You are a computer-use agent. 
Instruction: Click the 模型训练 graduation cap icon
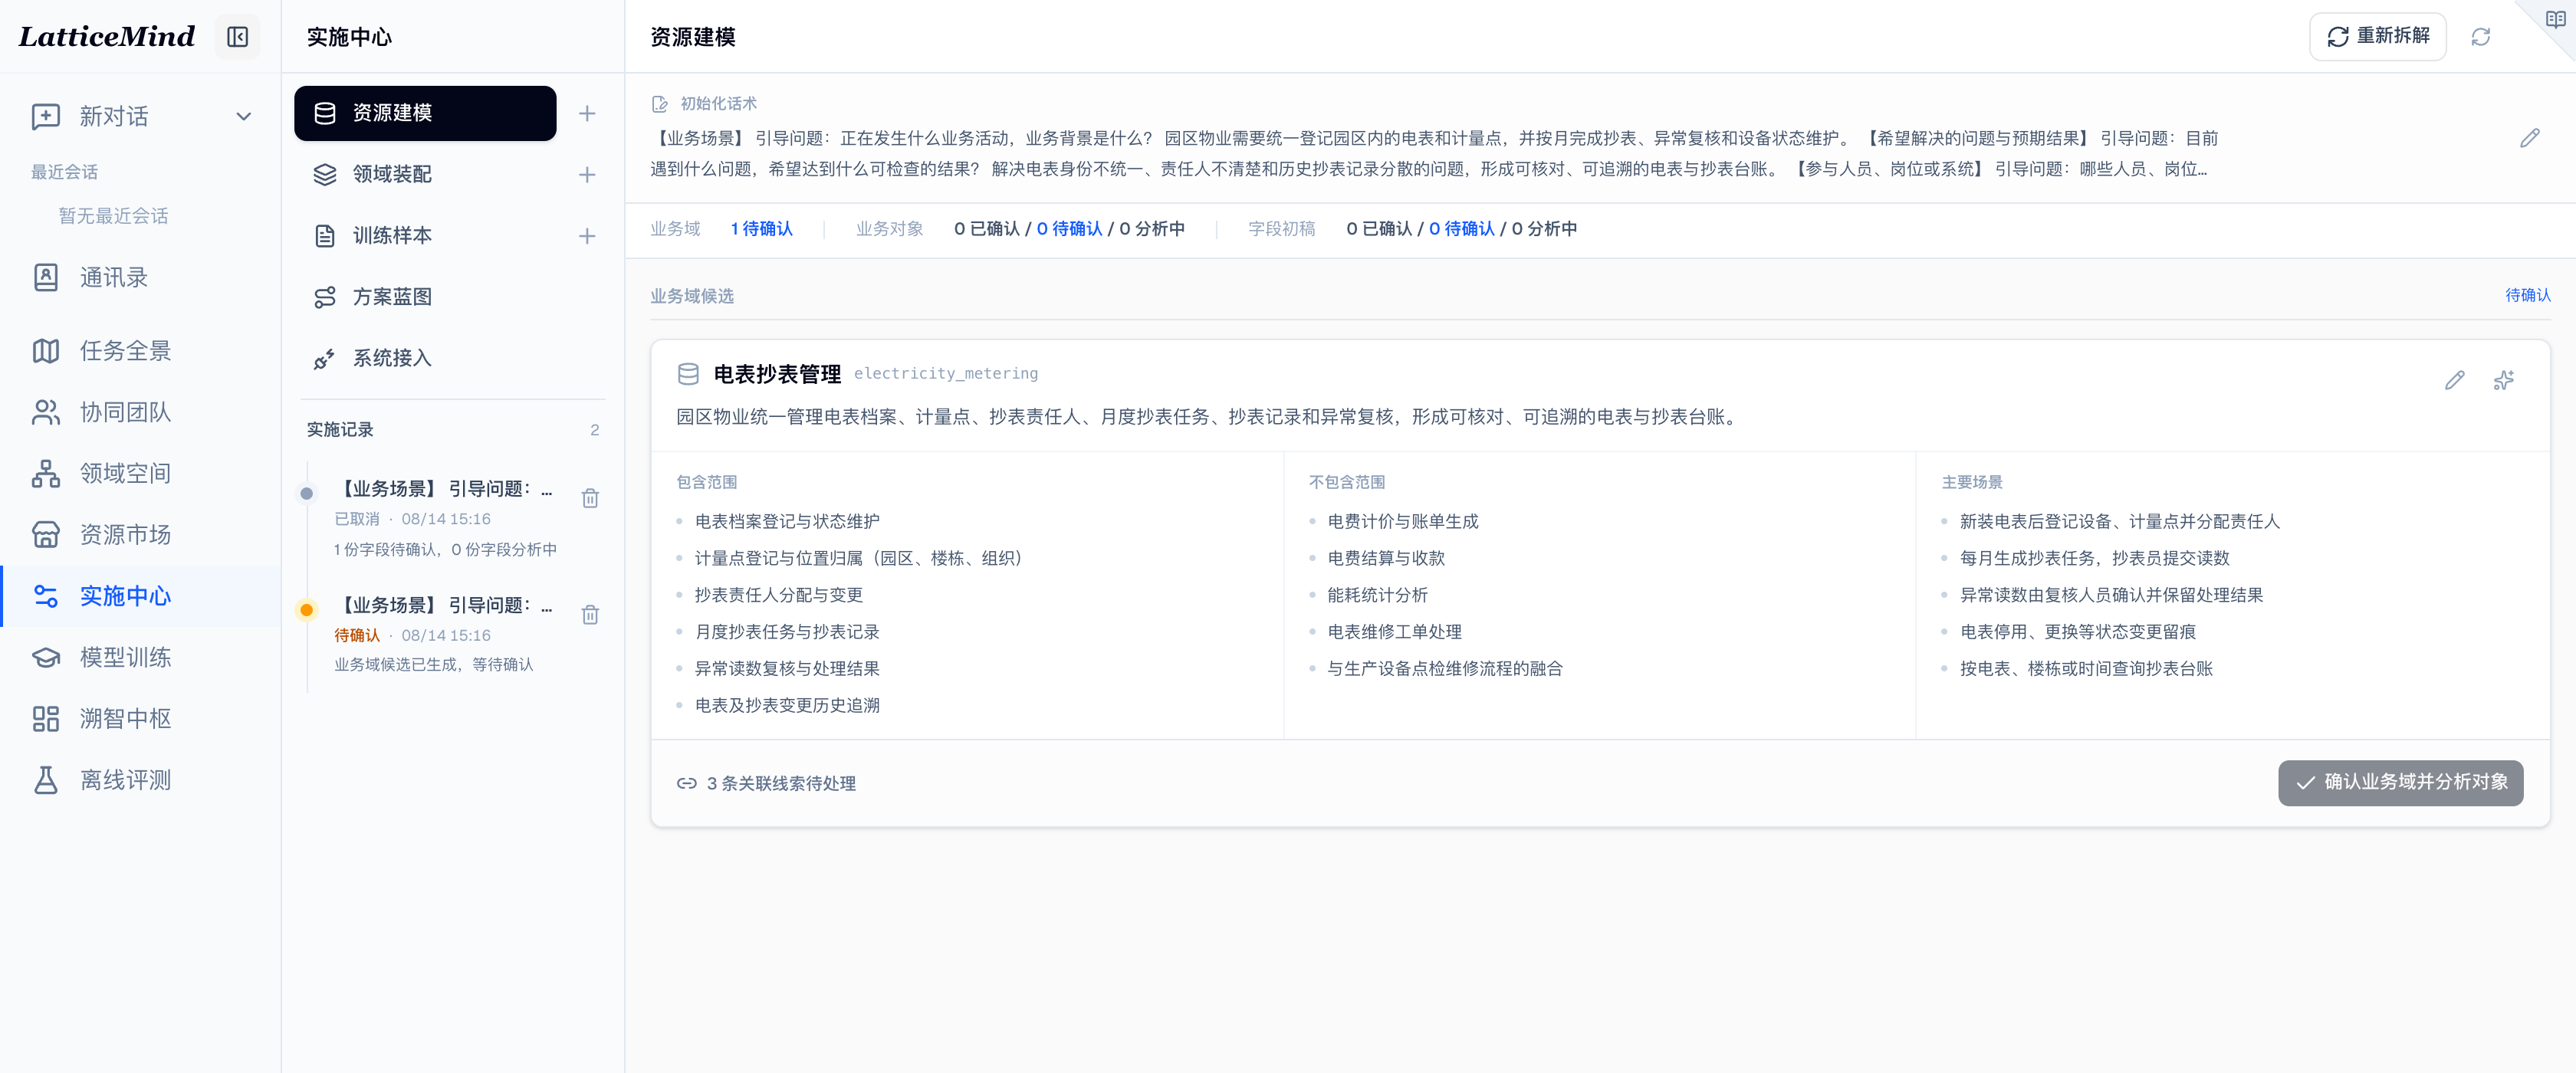point(46,657)
